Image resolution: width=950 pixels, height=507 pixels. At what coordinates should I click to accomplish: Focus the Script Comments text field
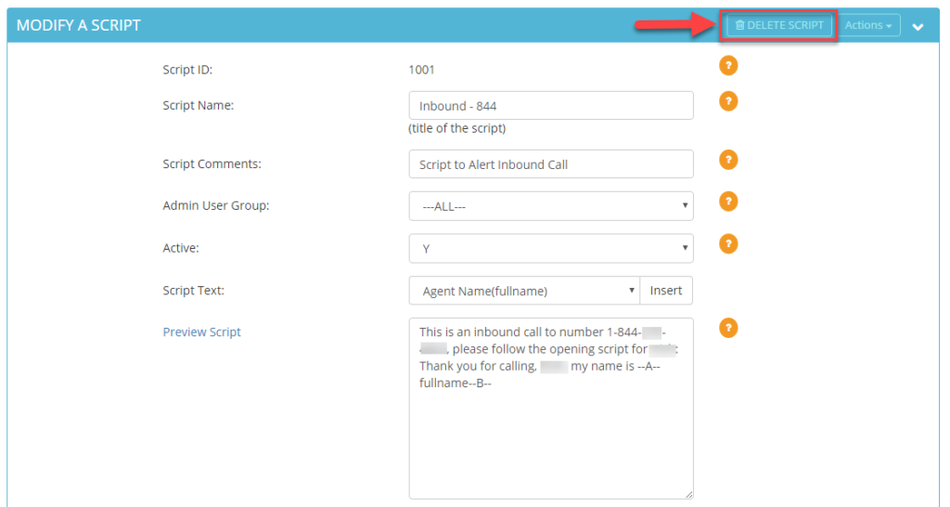(x=551, y=164)
